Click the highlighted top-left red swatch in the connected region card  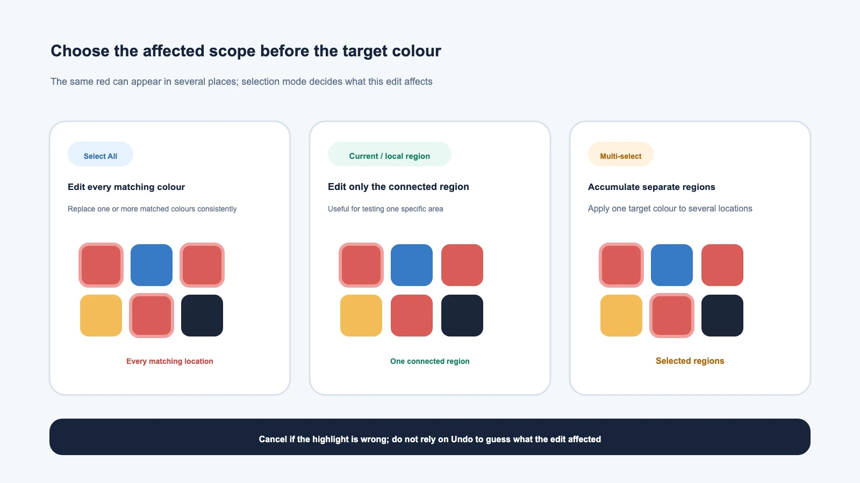361,265
